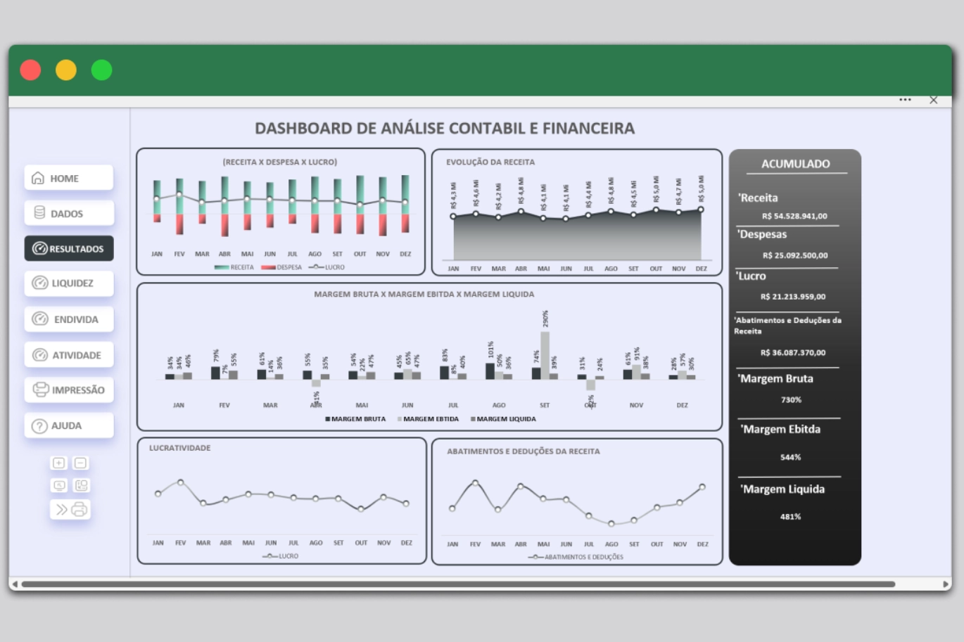Click the gauge icon in ATIVIDADE
The height and width of the screenshot is (642, 964).
[40, 355]
